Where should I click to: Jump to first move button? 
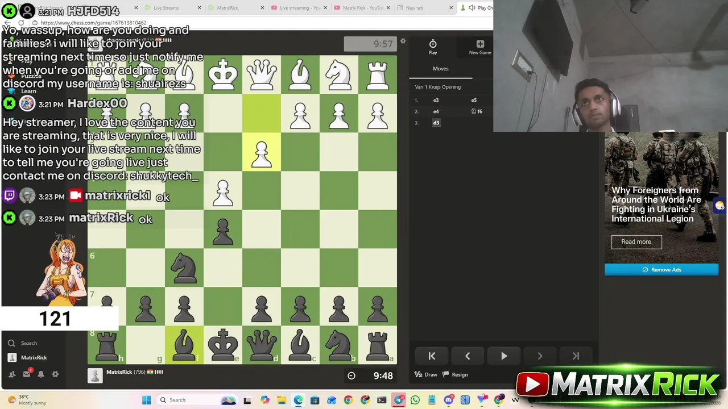pos(432,356)
